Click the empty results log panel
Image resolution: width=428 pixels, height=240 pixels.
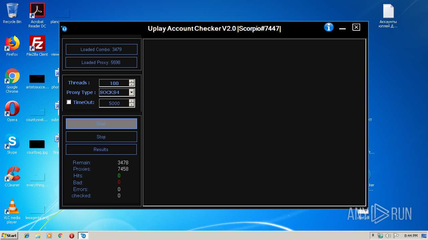(x=254, y=122)
